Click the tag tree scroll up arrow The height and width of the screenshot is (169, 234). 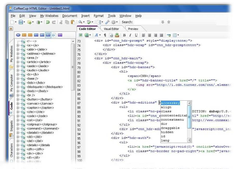point(73,41)
